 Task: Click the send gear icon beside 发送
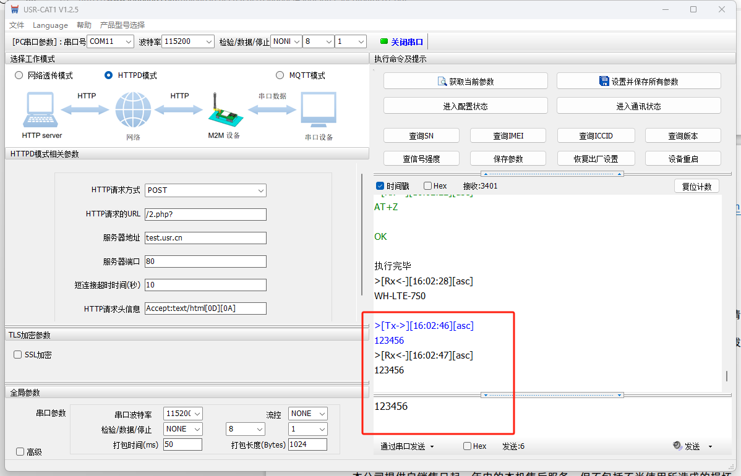tap(677, 445)
